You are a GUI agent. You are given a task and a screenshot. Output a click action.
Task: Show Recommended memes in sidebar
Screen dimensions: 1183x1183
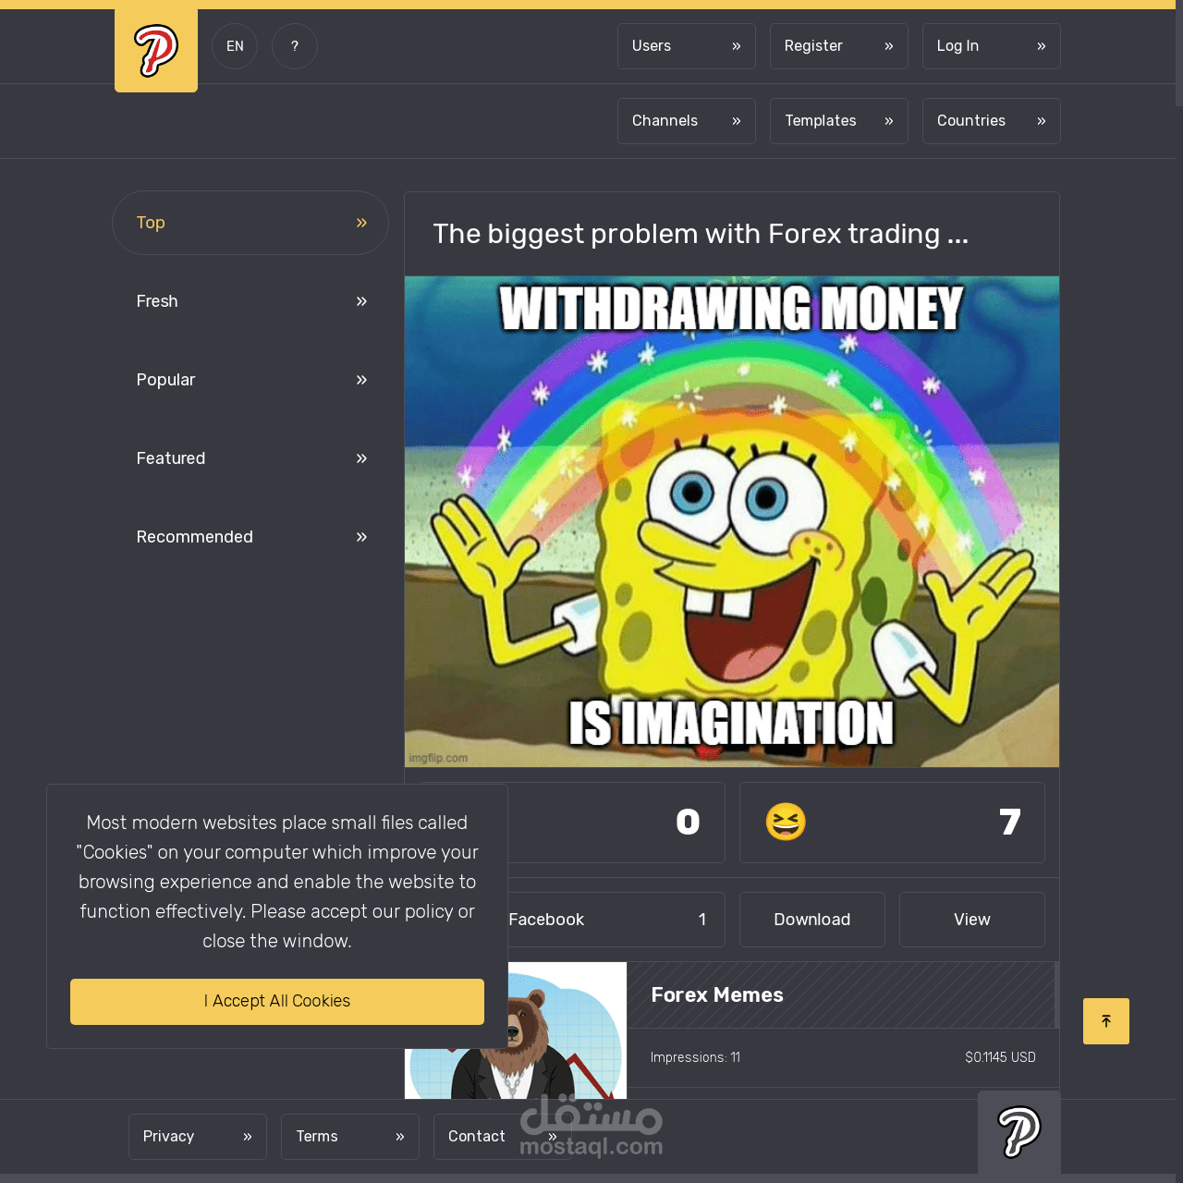pos(250,537)
